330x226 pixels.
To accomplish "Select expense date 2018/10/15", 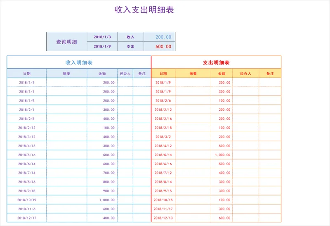I will point(163,200).
